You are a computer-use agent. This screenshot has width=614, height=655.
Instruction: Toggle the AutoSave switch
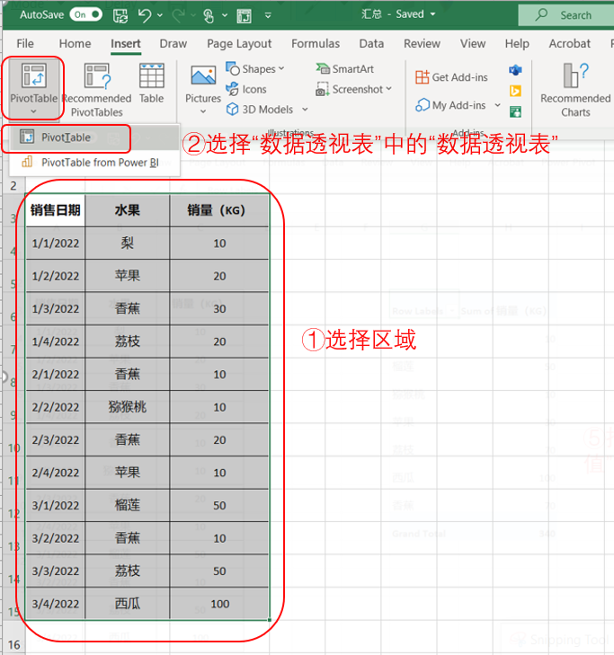[x=86, y=15]
